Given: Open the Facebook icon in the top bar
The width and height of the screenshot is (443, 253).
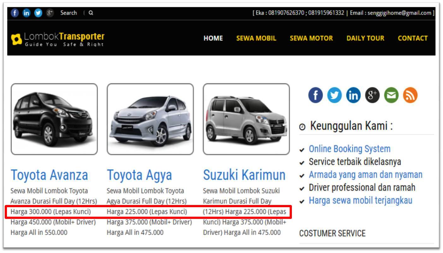Looking at the screenshot, I should pyautogui.click(x=15, y=13).
